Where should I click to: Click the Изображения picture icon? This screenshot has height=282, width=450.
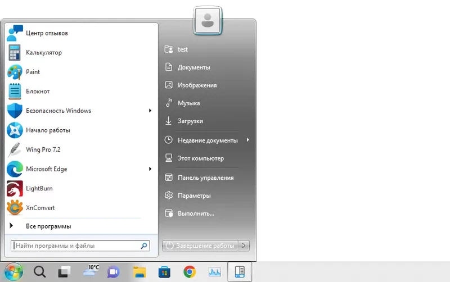[x=169, y=85]
